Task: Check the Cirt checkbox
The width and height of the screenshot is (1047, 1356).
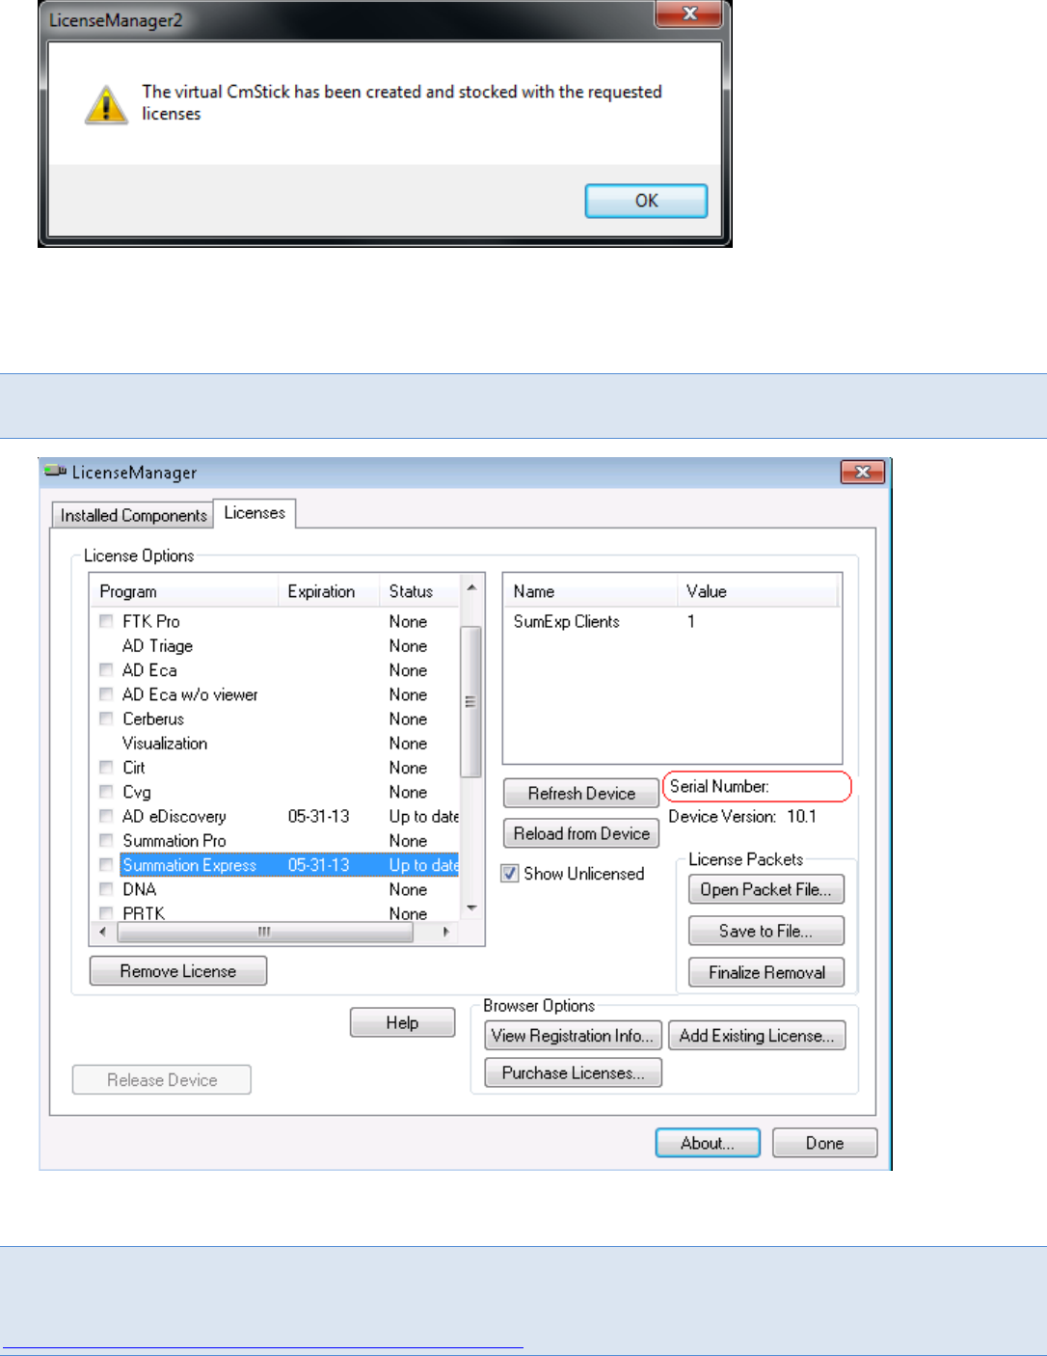Action: (x=106, y=768)
